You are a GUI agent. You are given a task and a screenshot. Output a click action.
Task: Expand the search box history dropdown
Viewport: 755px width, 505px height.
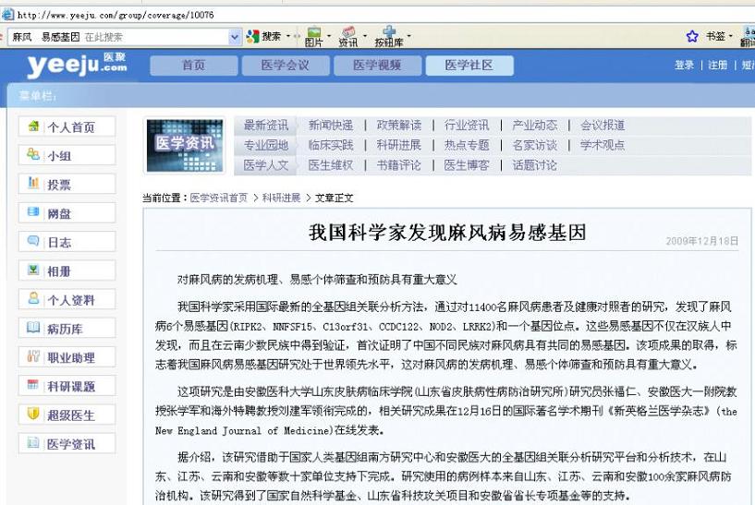234,37
